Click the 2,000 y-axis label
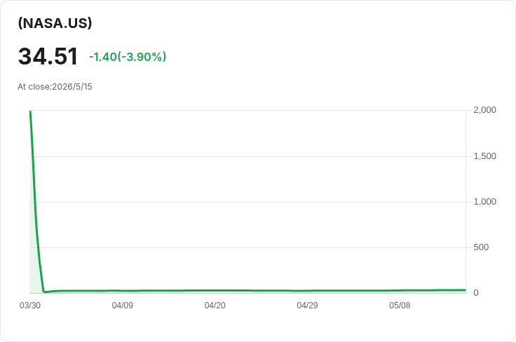Image resolution: width=516 pixels, height=342 pixels. [484, 110]
